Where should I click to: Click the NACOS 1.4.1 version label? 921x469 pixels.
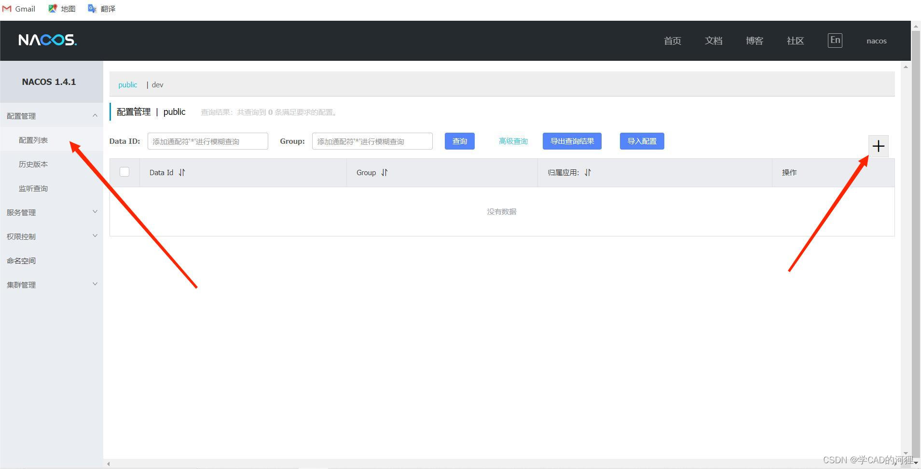(49, 82)
